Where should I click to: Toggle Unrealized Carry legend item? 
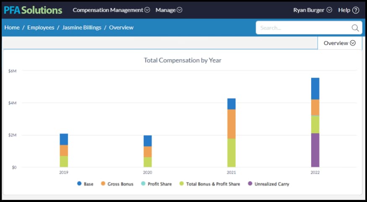pos(268,184)
